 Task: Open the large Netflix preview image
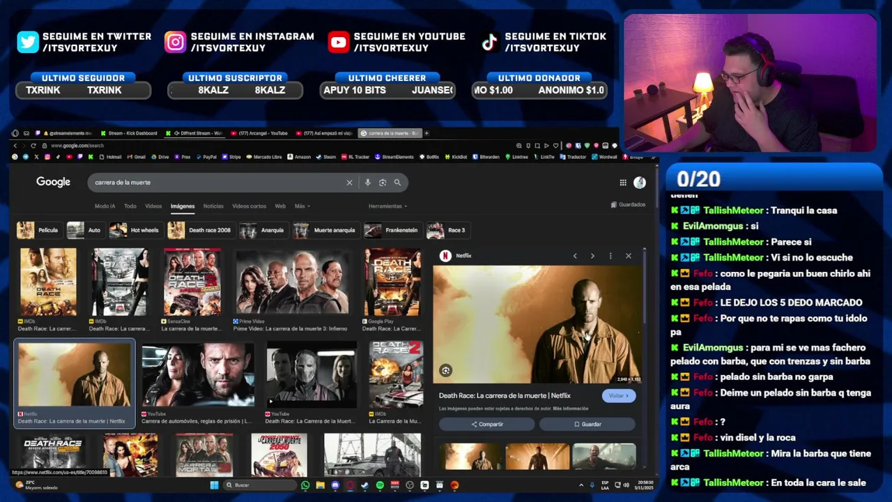click(537, 324)
